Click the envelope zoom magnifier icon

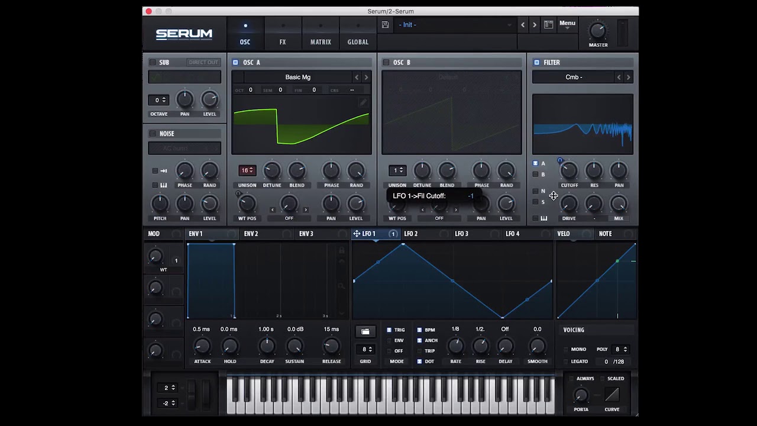[341, 286]
